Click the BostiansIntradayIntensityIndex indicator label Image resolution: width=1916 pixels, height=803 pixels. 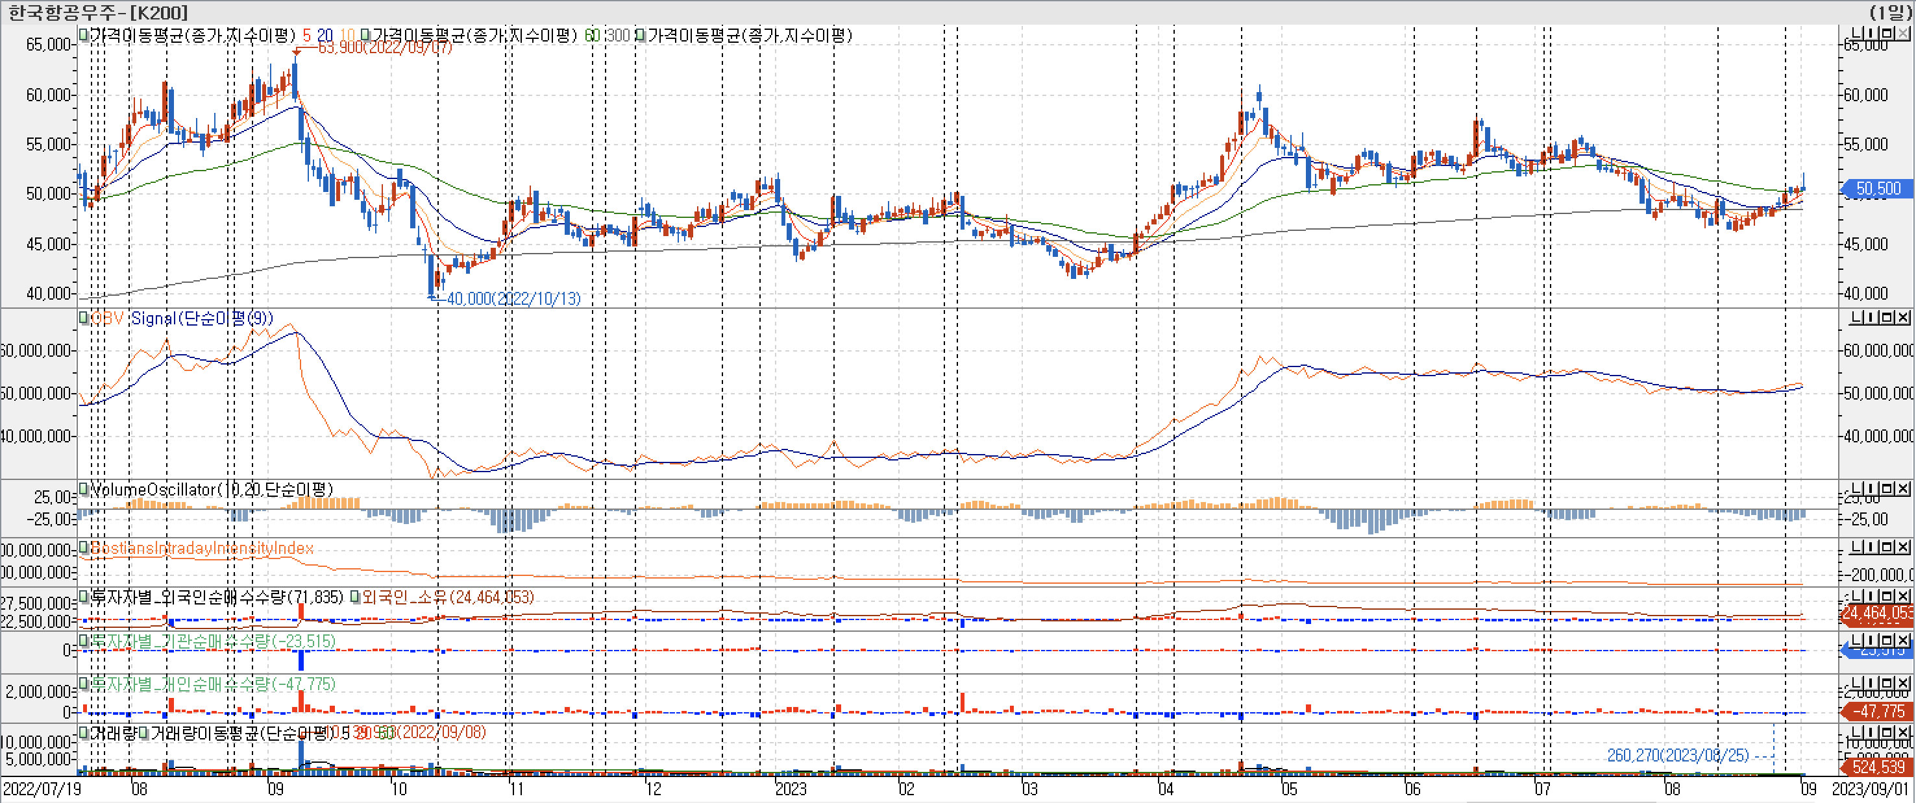pyautogui.click(x=202, y=548)
